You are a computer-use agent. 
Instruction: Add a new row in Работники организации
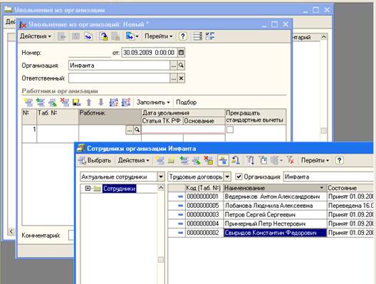(28, 102)
